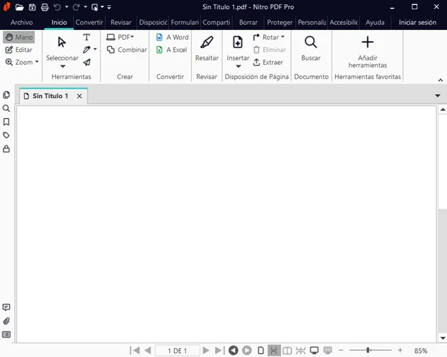Click Iniciar sesión link

tap(417, 22)
